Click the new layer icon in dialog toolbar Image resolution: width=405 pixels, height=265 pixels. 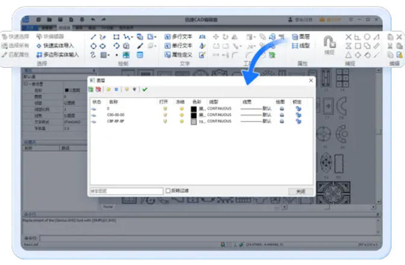click(92, 90)
